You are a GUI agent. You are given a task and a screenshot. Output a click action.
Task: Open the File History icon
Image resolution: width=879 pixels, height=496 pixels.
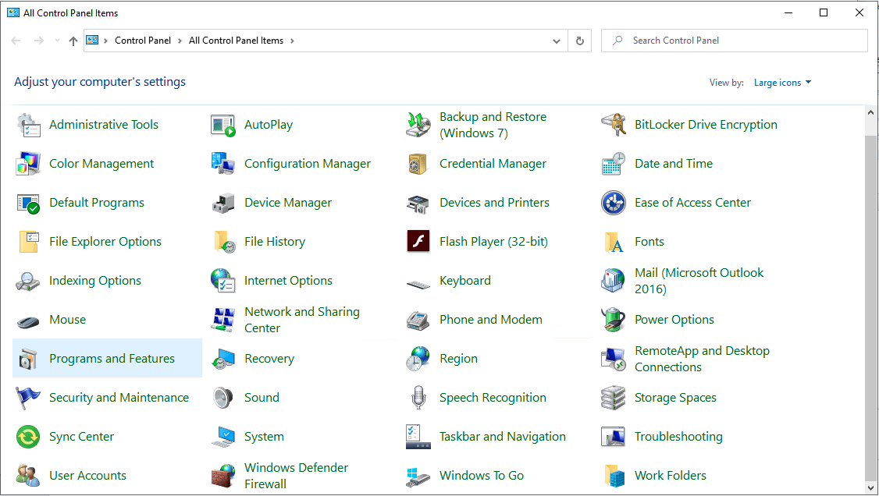(223, 242)
